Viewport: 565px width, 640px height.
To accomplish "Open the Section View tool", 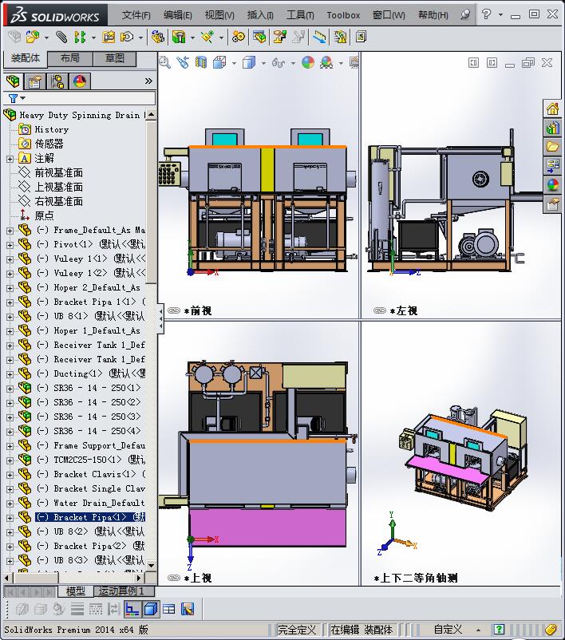I will point(201,62).
